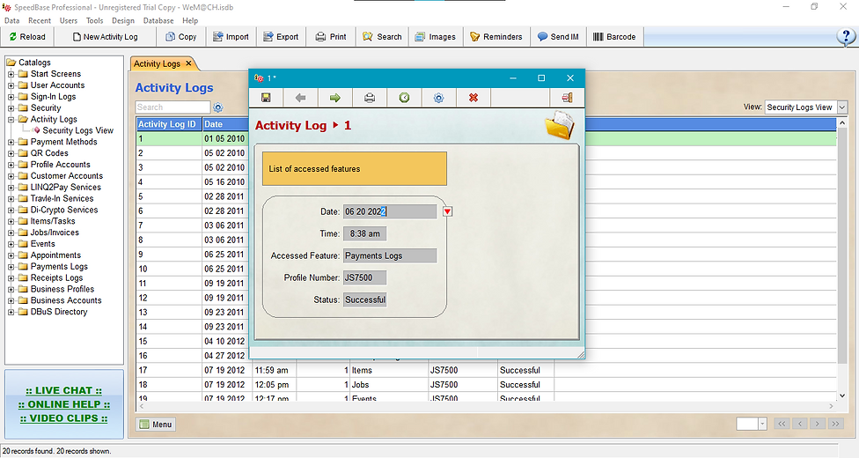
Task: Print record using dialog printer icon
Action: point(370,98)
